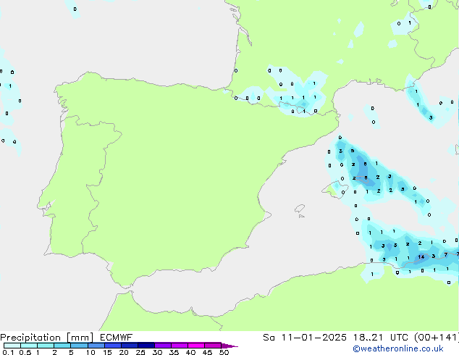Pick the magenta 50 mm legend swatch
The width and height of the screenshot is (459, 355).
pos(213,346)
